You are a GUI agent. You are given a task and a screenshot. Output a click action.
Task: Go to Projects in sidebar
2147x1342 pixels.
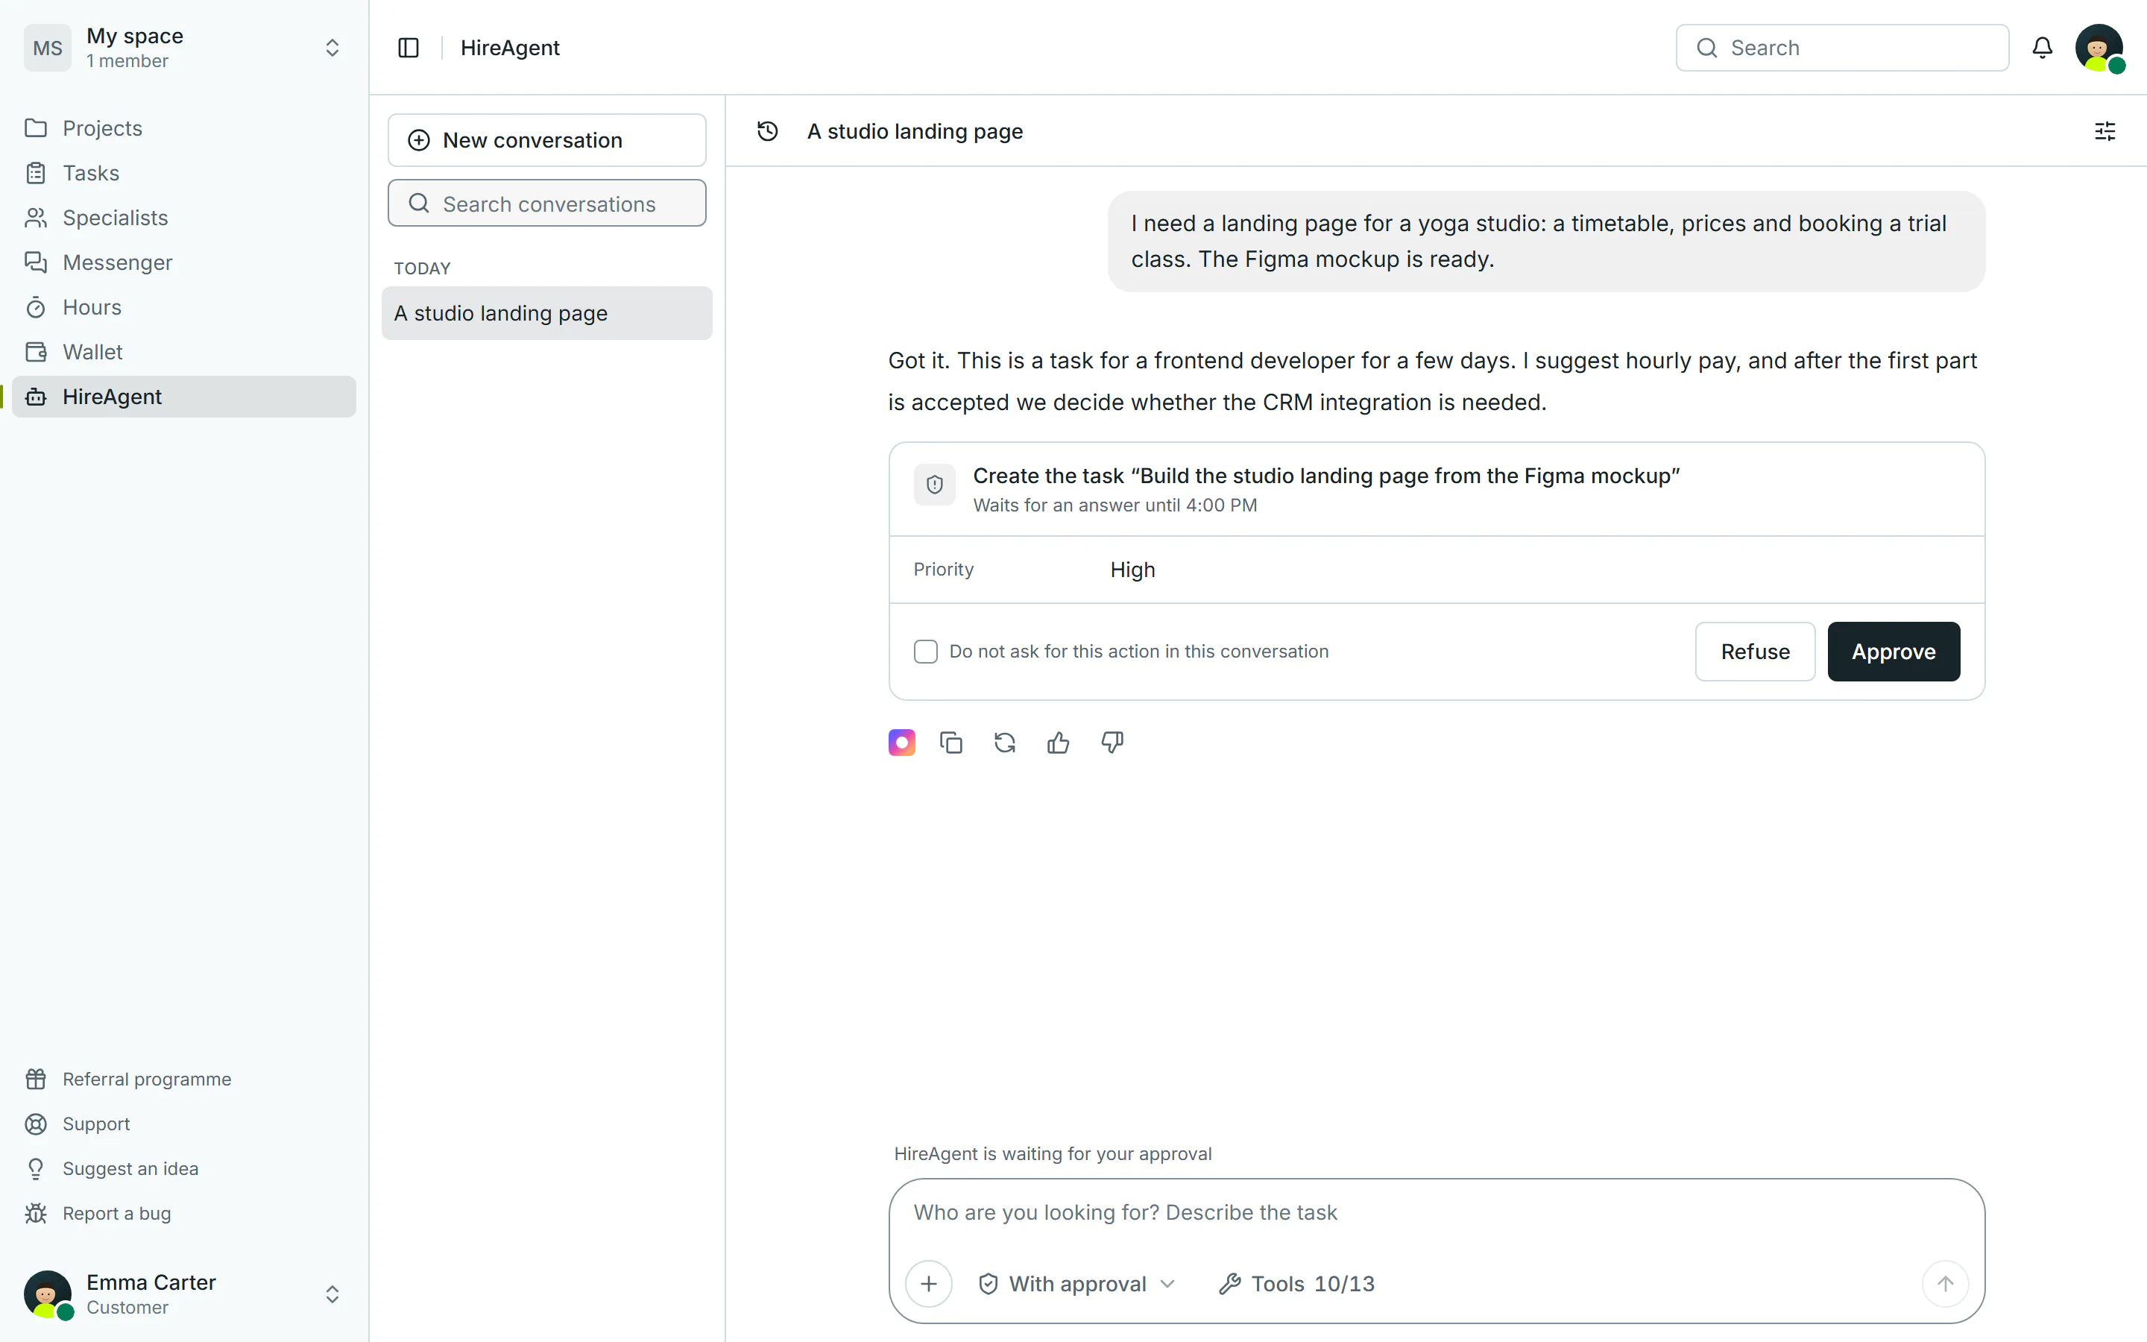pyautogui.click(x=183, y=127)
